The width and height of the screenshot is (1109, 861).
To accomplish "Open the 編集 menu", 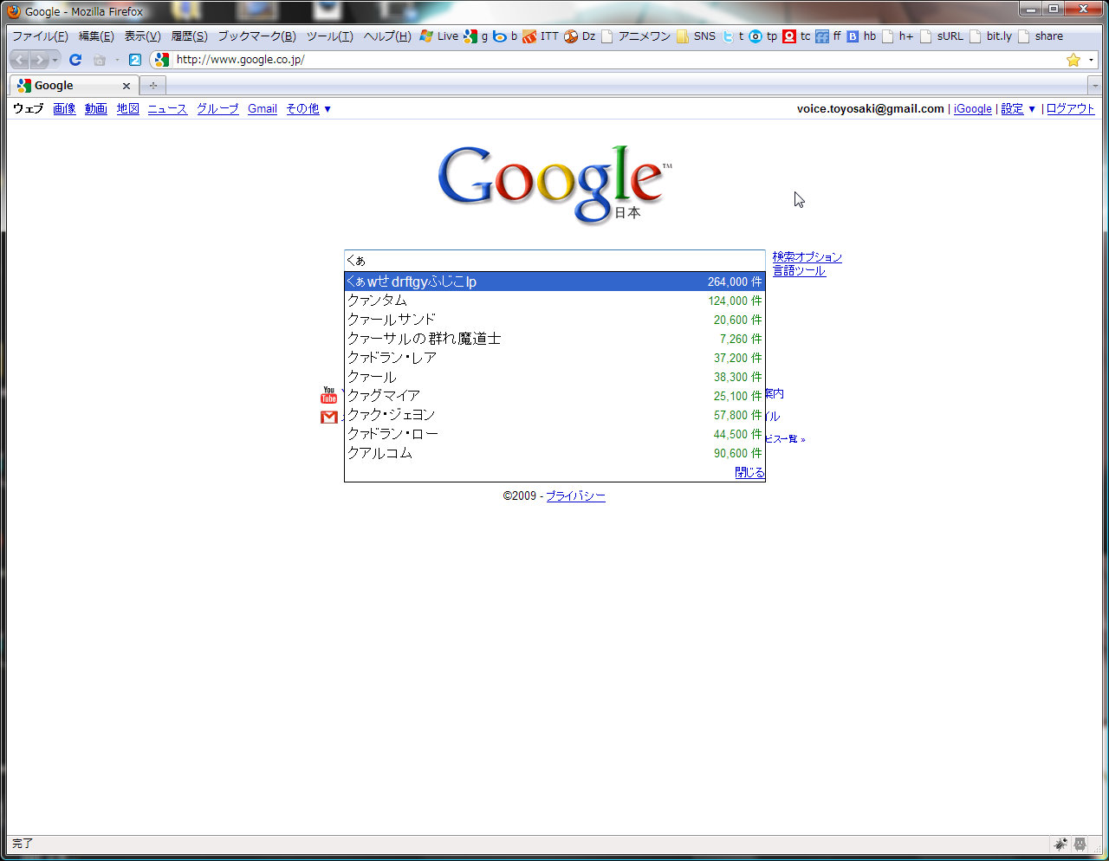I will [x=96, y=36].
